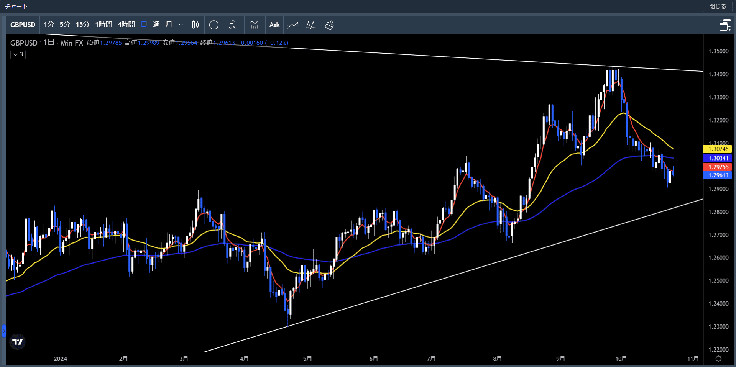This screenshot has width=736, height=367.
Task: Click the detach window layout icon
Action: point(725,25)
